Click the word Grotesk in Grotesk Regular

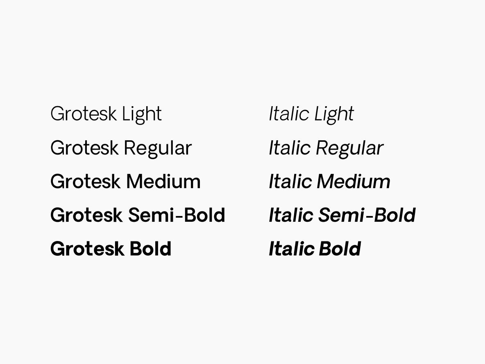tap(85, 148)
